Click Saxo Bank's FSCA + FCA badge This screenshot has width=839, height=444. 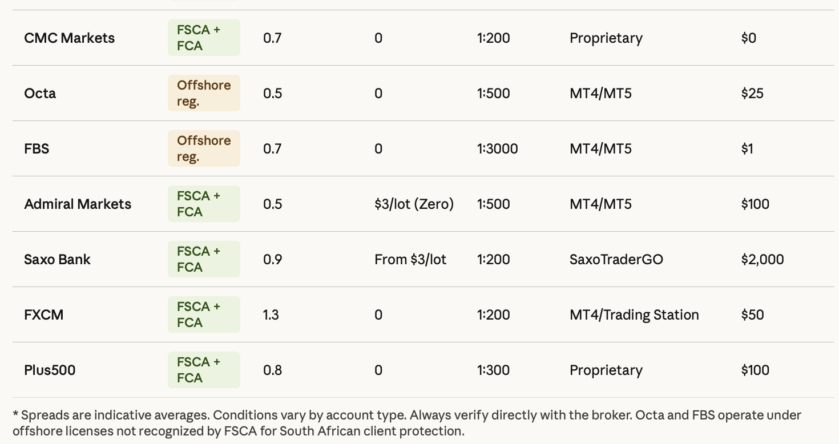204,259
